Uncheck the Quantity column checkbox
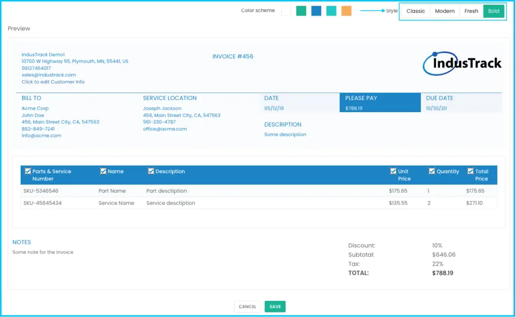 (432, 171)
